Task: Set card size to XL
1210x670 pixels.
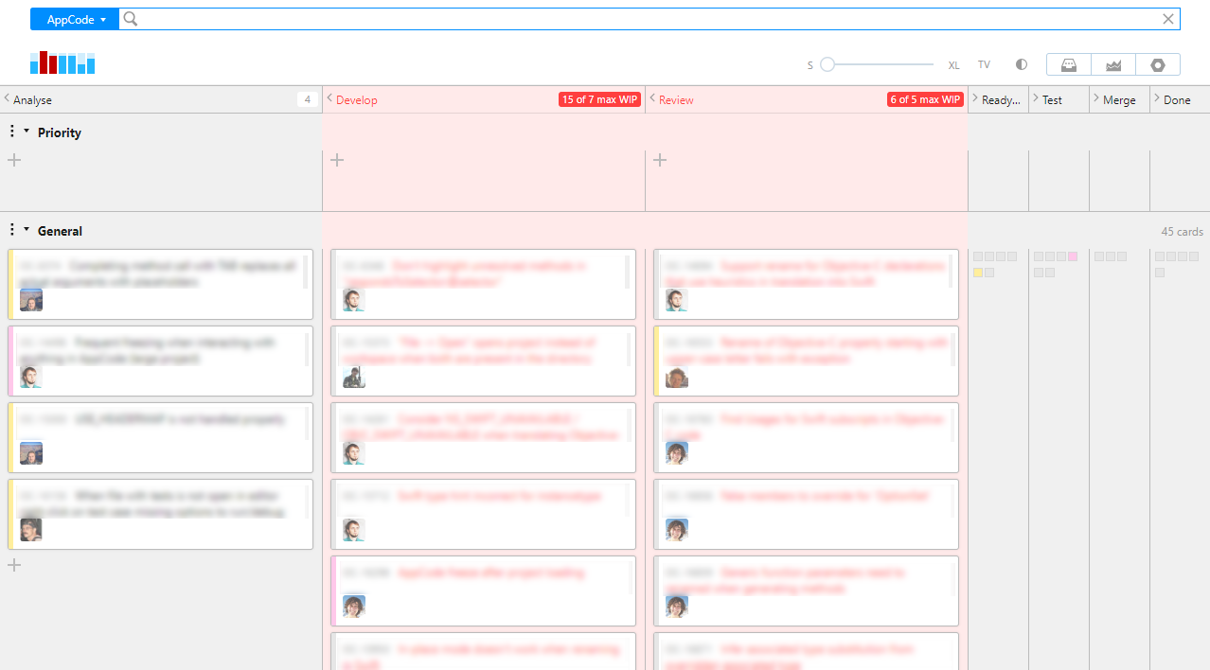Action: tap(953, 64)
